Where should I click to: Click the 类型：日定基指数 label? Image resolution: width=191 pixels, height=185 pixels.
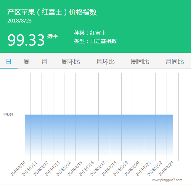(95, 41)
